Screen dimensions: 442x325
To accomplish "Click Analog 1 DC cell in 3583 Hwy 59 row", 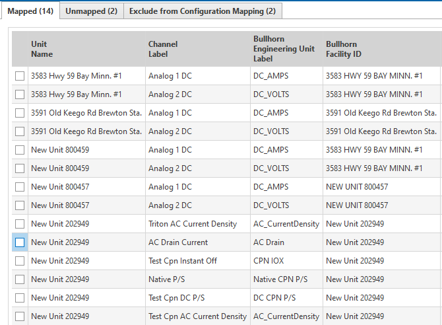I will 198,76.
